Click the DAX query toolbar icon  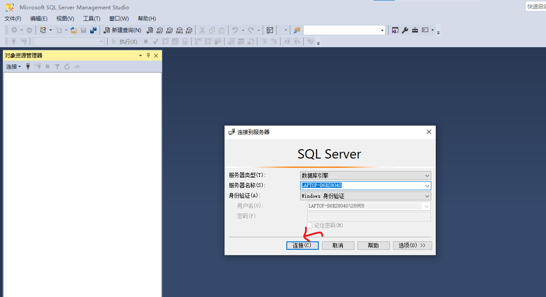[x=189, y=30]
